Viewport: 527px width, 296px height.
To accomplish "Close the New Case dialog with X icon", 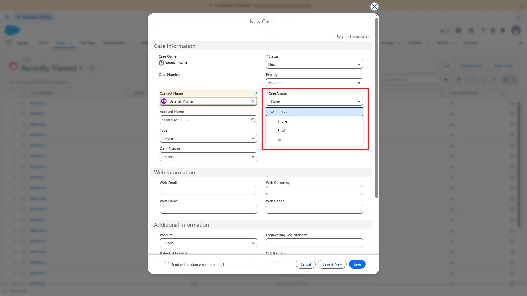I will [x=374, y=7].
